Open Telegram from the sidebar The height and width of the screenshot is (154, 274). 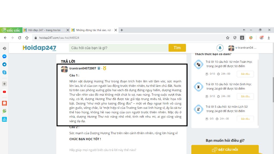(x=4, y=64)
